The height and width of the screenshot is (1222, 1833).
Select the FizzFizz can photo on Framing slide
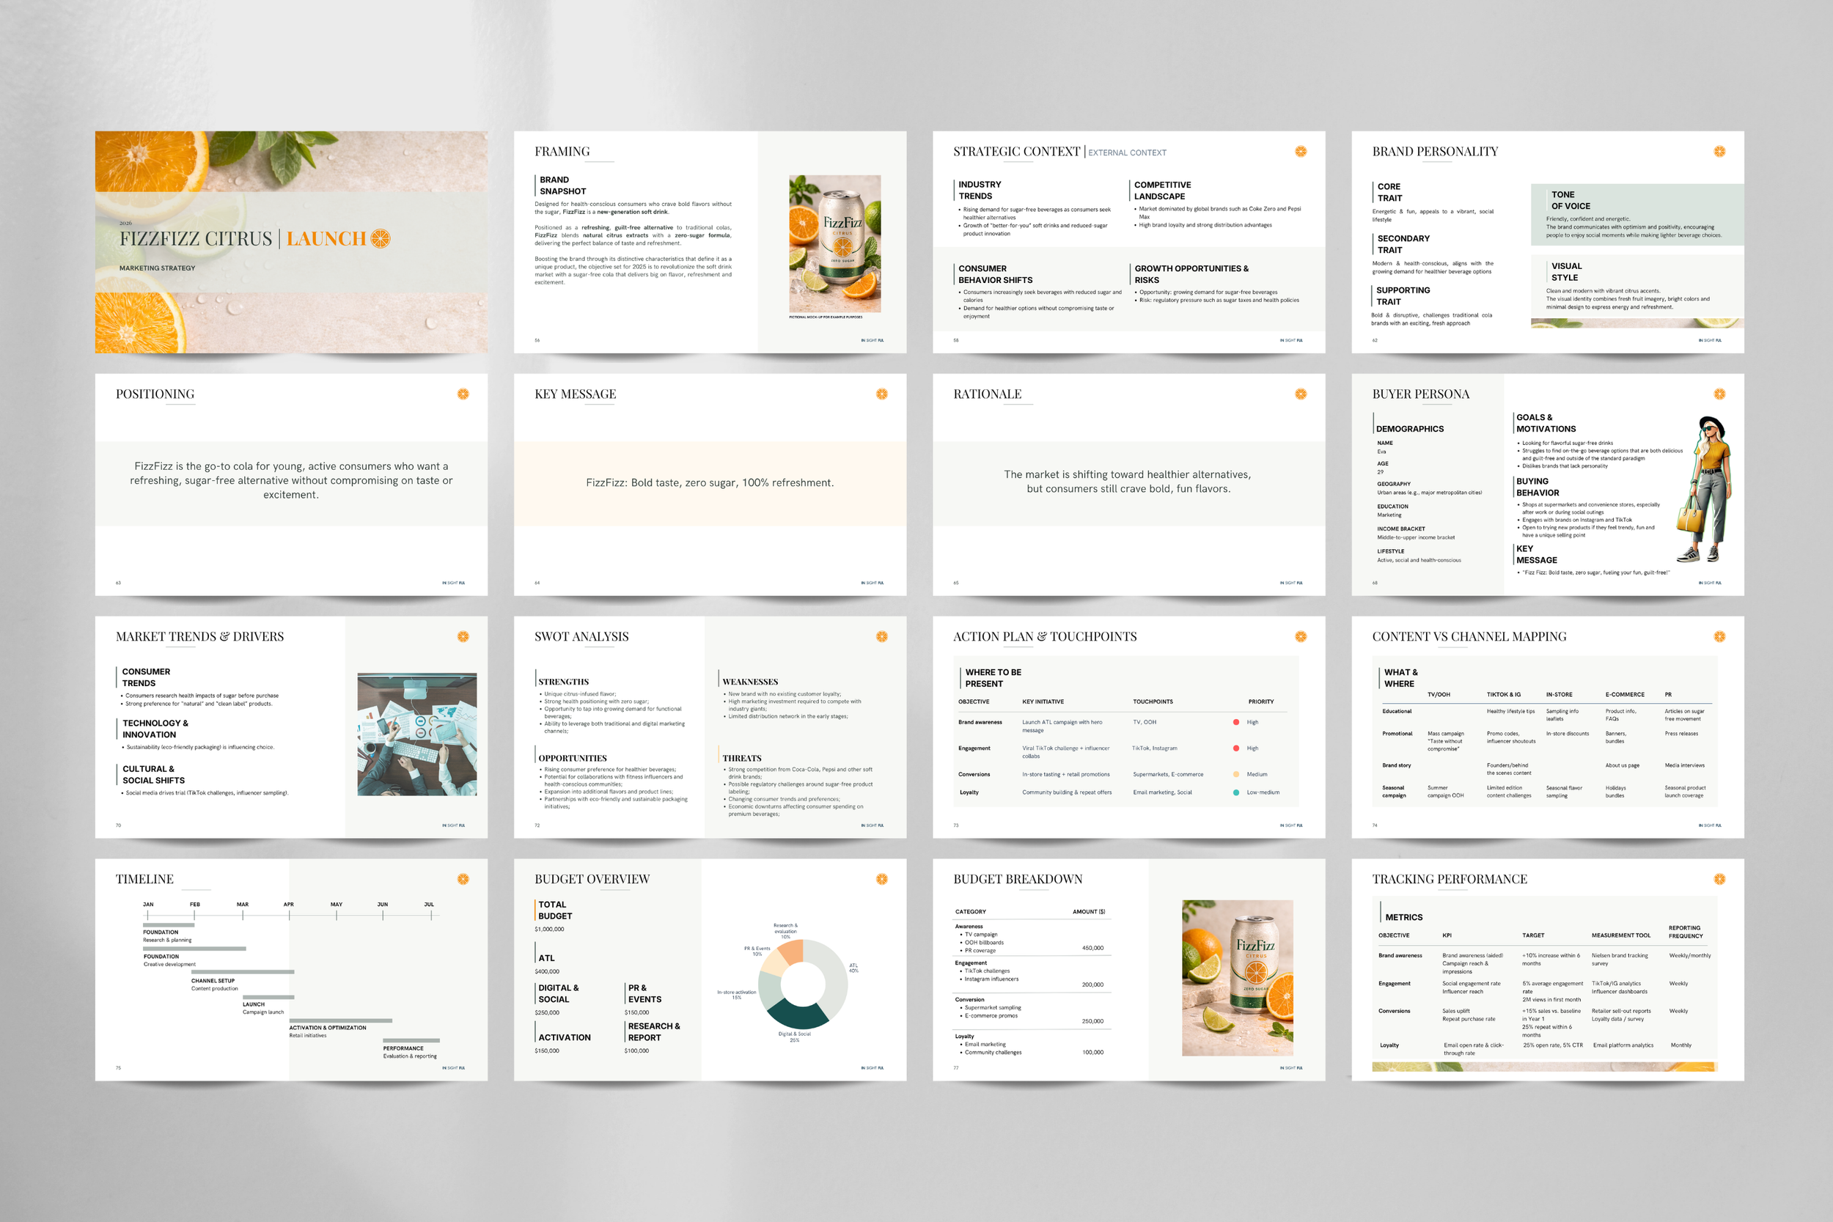[x=834, y=244]
